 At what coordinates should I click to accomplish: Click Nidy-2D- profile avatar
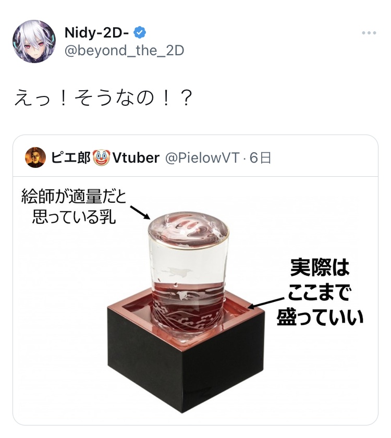coord(34,41)
